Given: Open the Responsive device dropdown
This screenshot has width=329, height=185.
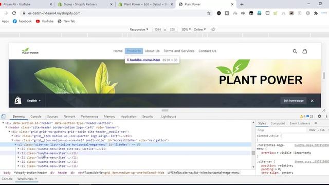Looking at the screenshot, I should (x=139, y=29).
